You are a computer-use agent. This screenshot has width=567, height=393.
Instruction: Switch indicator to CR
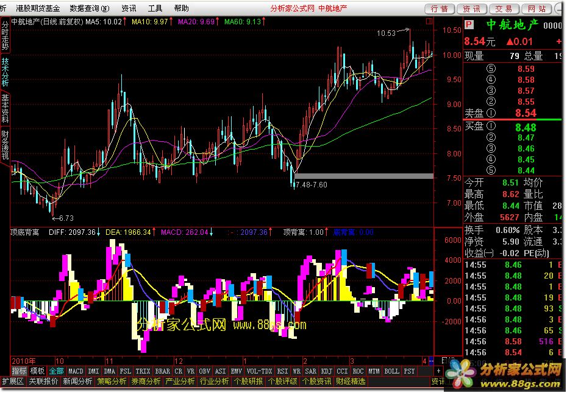178,371
